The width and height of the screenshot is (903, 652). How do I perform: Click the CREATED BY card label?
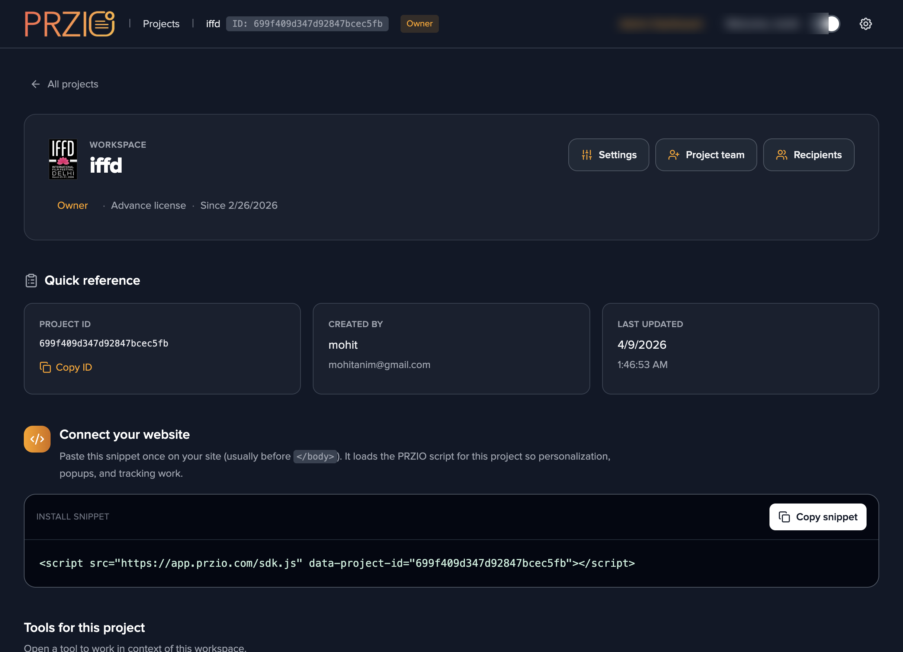tap(356, 324)
